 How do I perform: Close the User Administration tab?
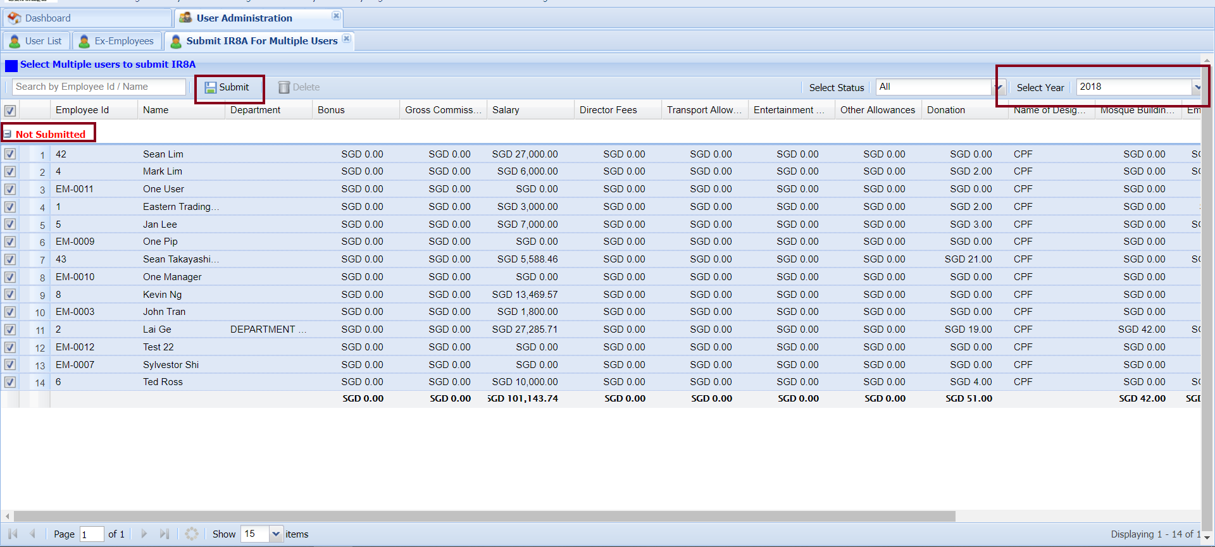(x=336, y=16)
